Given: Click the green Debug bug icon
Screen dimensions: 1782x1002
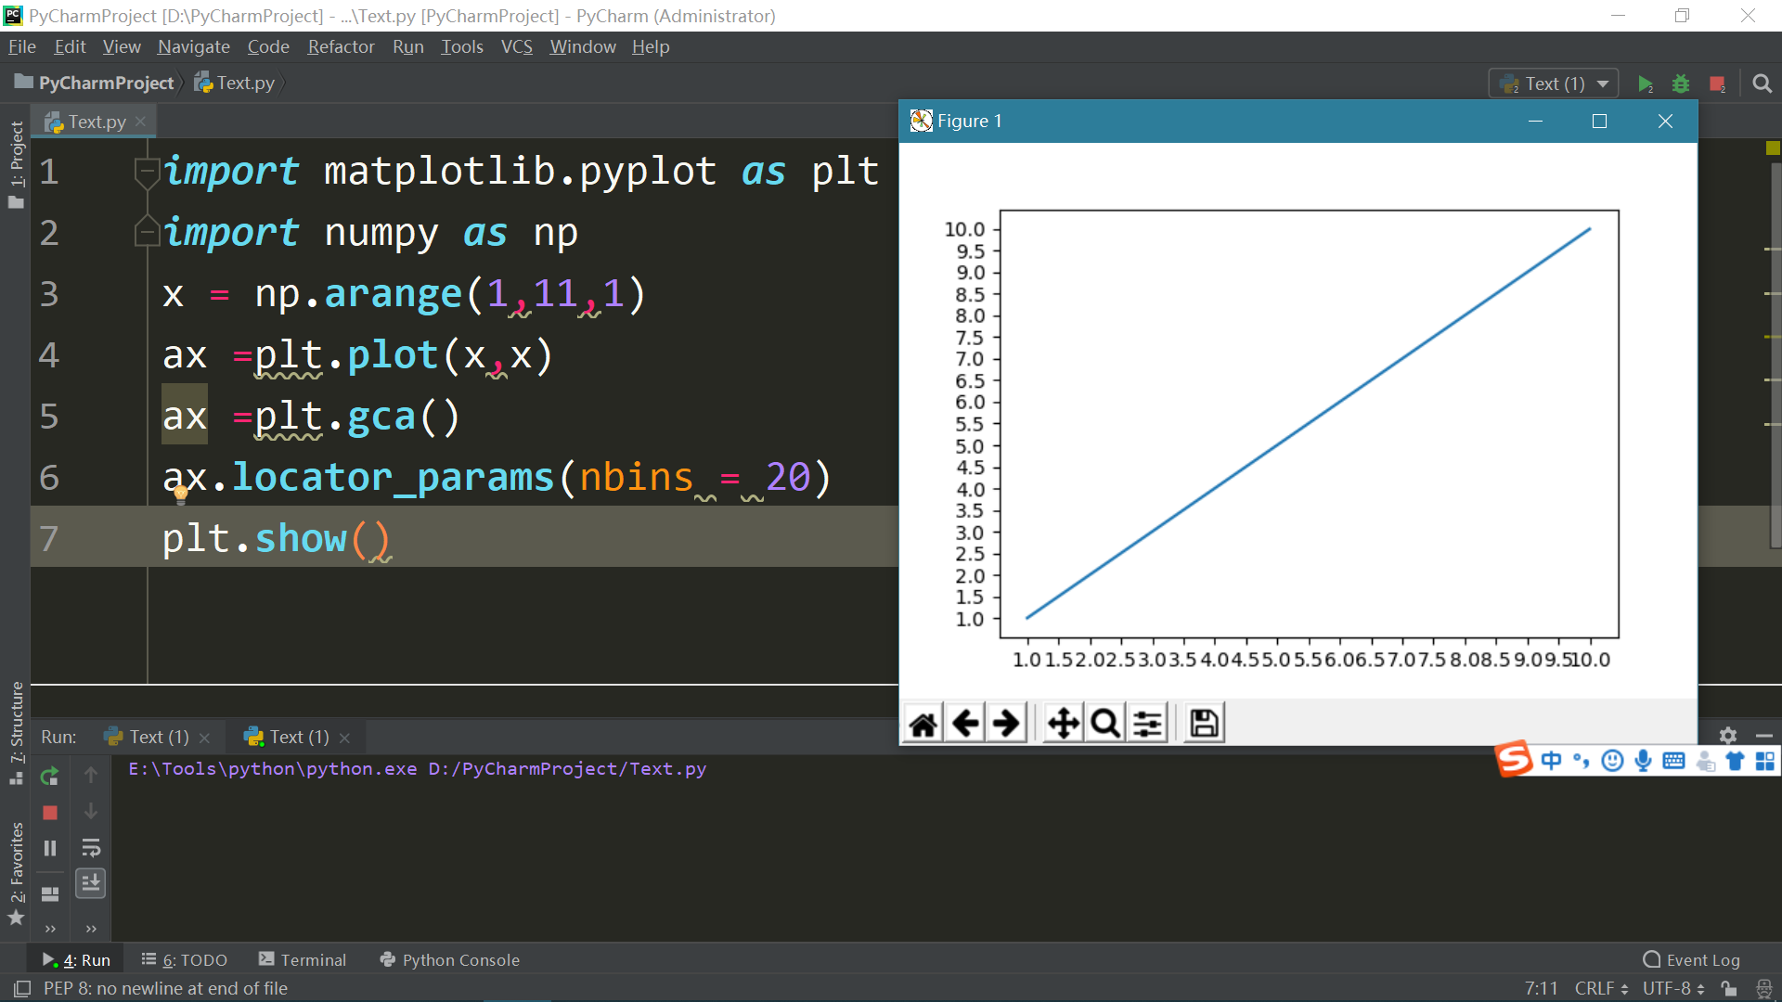Looking at the screenshot, I should [x=1680, y=84].
